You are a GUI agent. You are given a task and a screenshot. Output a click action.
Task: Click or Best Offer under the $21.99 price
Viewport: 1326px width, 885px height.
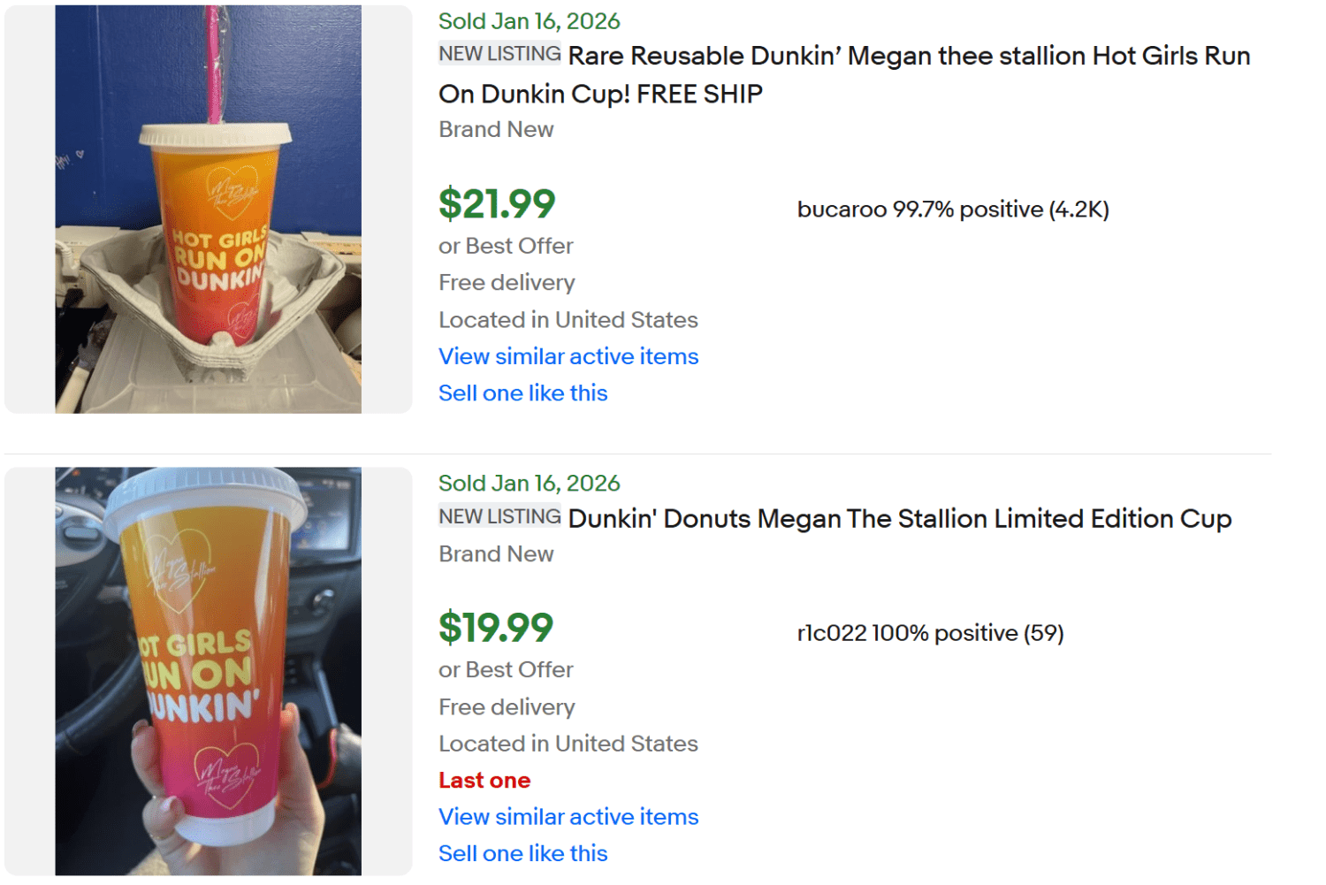(x=506, y=246)
